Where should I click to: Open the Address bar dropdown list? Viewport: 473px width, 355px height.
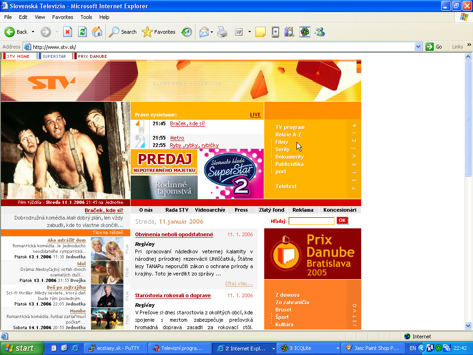(418, 47)
